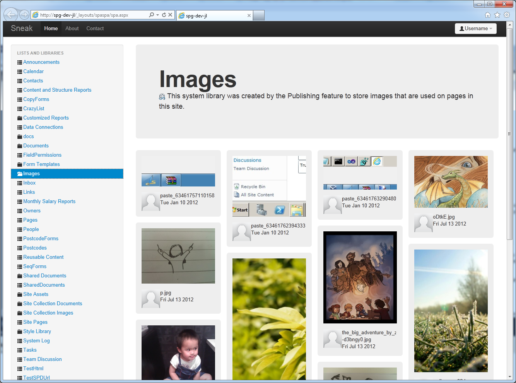516x383 pixels.
Task: Open the Monthly Salary Reports list
Action: pos(49,202)
